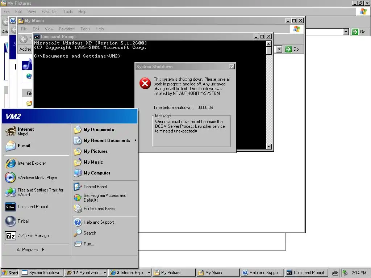The width and height of the screenshot is (371, 278).
Task: Click the red error icon in System Shutdown
Action: (x=145, y=83)
